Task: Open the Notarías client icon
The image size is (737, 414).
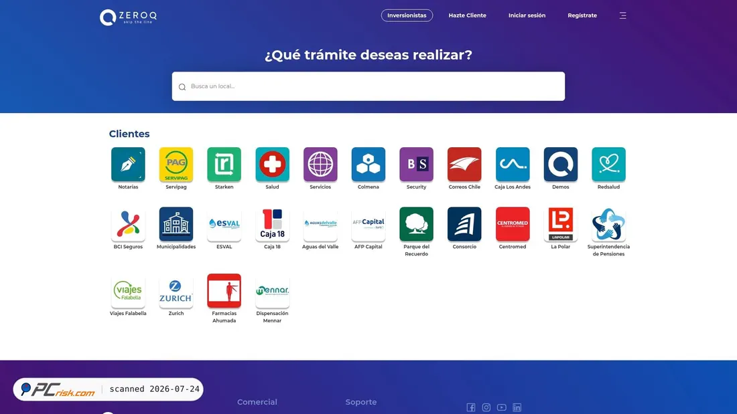Action: coord(128,165)
